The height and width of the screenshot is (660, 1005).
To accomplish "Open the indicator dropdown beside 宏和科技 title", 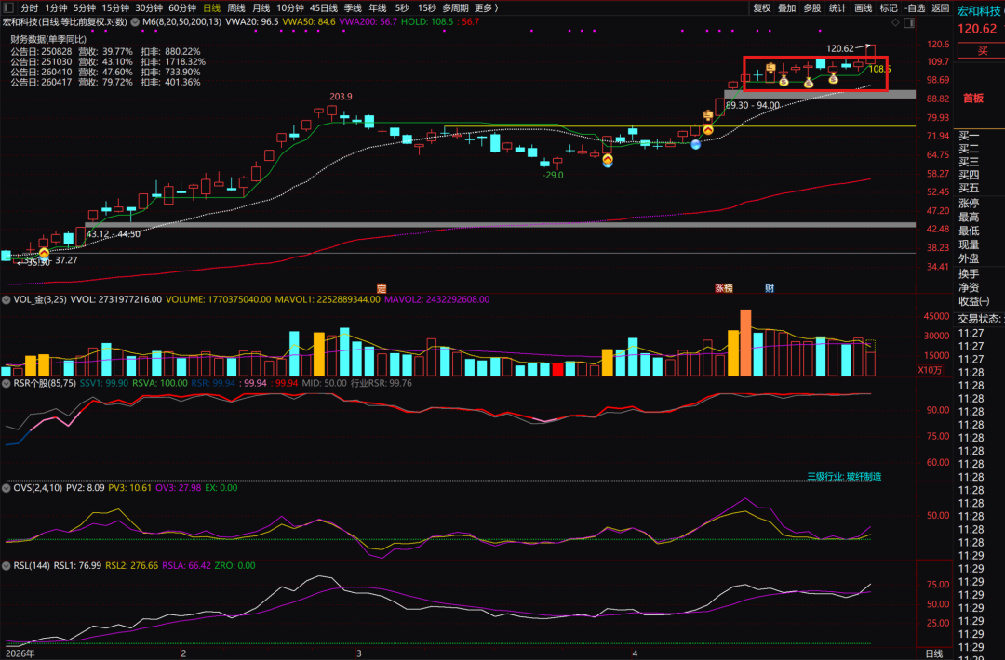I will [135, 21].
